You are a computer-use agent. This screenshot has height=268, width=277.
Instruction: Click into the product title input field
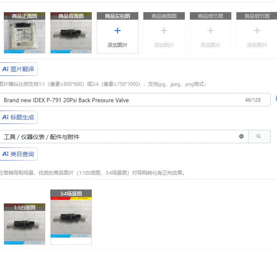tap(135, 100)
